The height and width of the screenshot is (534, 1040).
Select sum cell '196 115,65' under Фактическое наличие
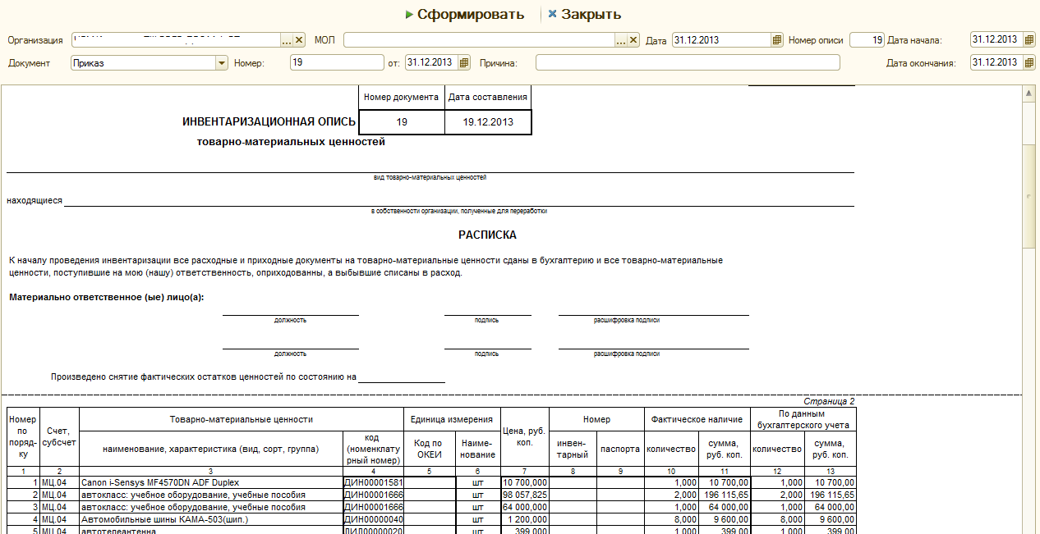coord(724,495)
